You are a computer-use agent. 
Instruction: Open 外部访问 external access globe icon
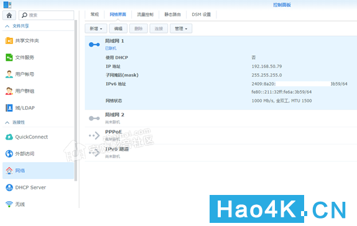[x=9, y=154]
